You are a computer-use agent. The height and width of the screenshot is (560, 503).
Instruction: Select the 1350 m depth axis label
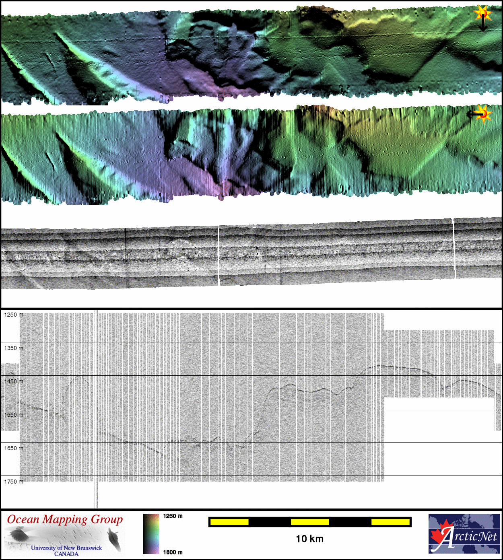coord(14,348)
